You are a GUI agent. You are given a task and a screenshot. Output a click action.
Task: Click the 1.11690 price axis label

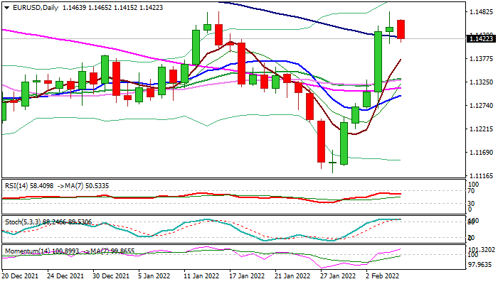(482, 153)
